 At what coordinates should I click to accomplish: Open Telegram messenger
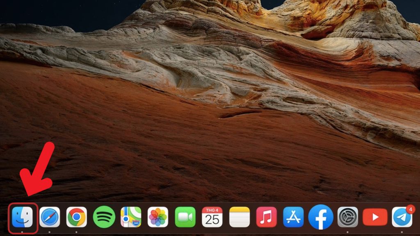(x=402, y=217)
